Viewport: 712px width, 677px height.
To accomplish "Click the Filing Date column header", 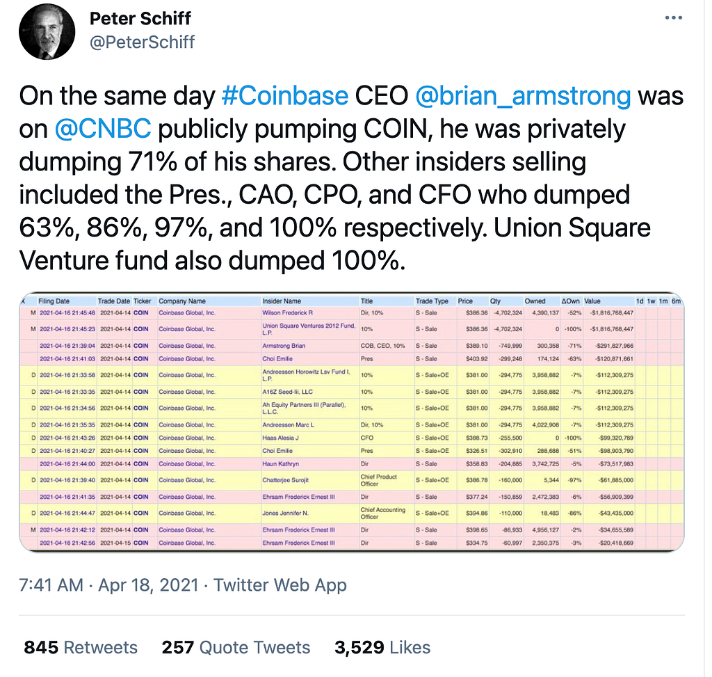I will pyautogui.click(x=54, y=301).
